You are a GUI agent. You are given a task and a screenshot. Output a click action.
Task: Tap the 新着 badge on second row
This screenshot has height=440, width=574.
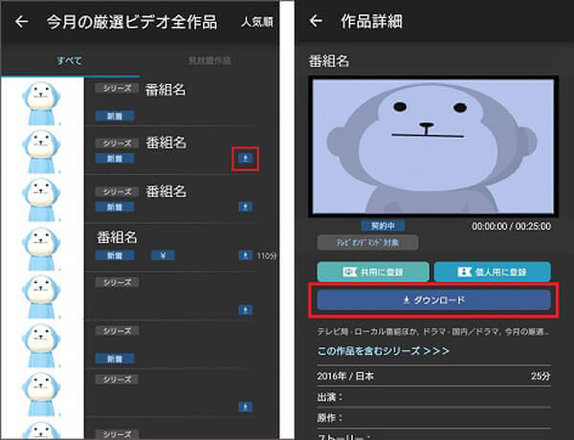(x=115, y=159)
